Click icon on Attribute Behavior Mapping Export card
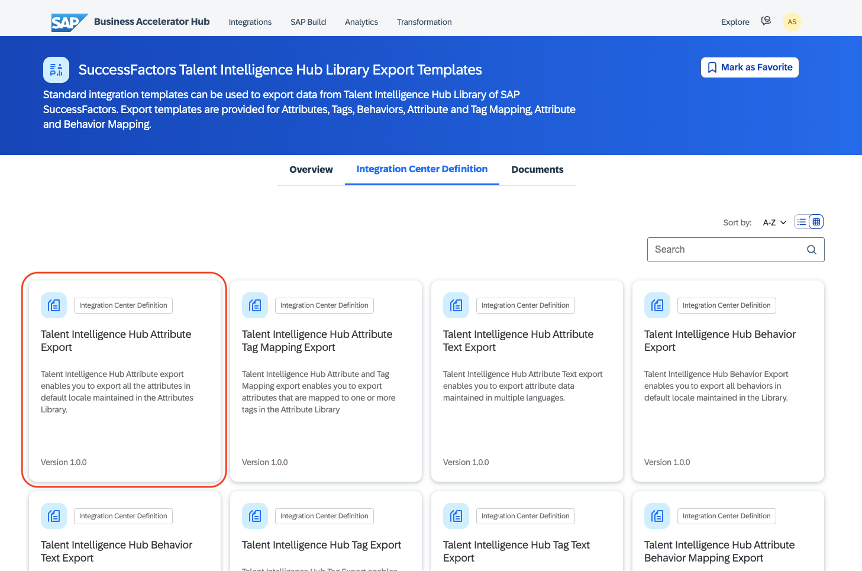This screenshot has height=571, width=862. pos(657,516)
